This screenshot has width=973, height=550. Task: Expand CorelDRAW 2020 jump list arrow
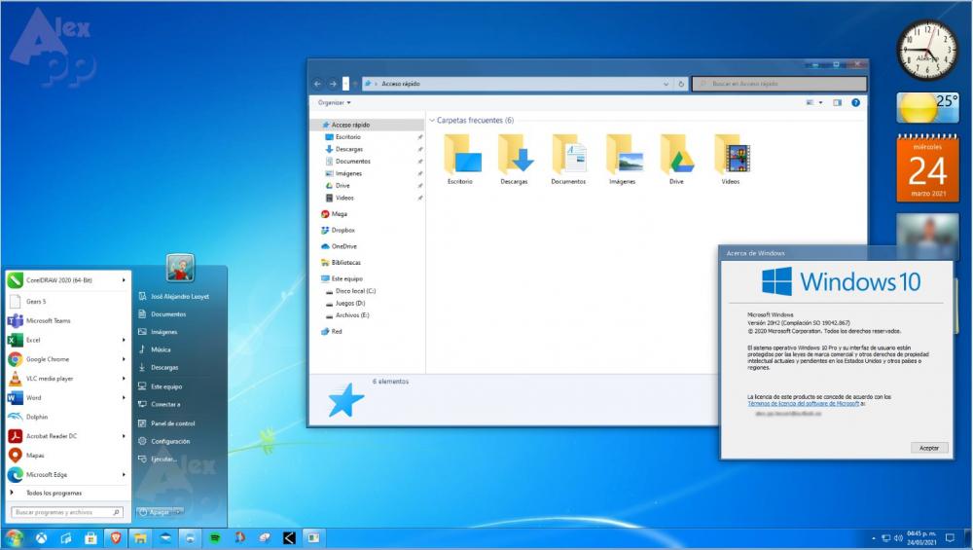point(124,280)
